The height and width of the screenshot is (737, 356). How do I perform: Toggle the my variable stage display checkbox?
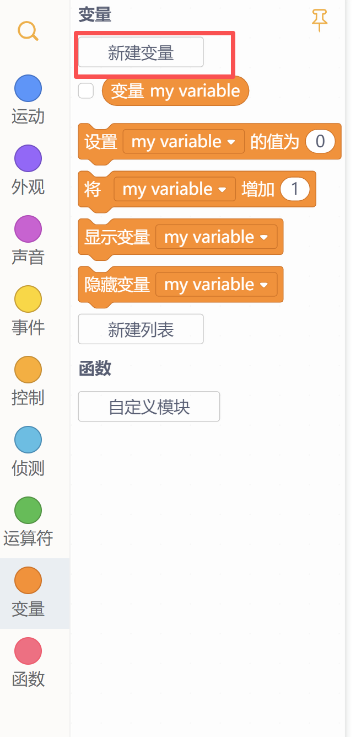pos(86,90)
